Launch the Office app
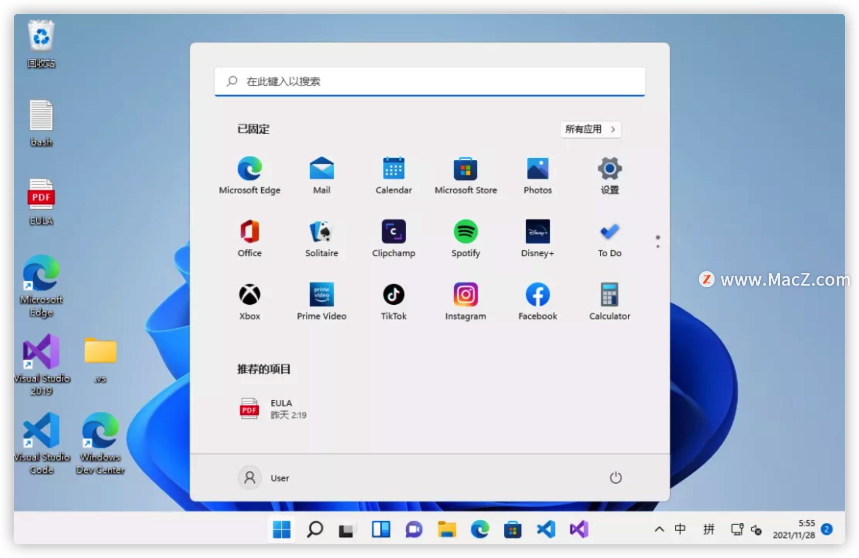 [x=250, y=238]
